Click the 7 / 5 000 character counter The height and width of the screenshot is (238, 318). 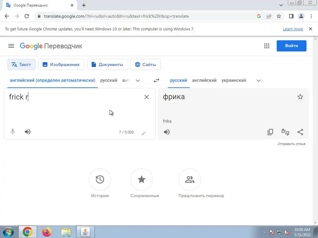(126, 132)
